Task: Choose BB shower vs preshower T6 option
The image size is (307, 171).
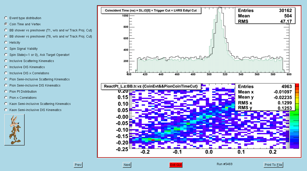Action: click(6, 36)
